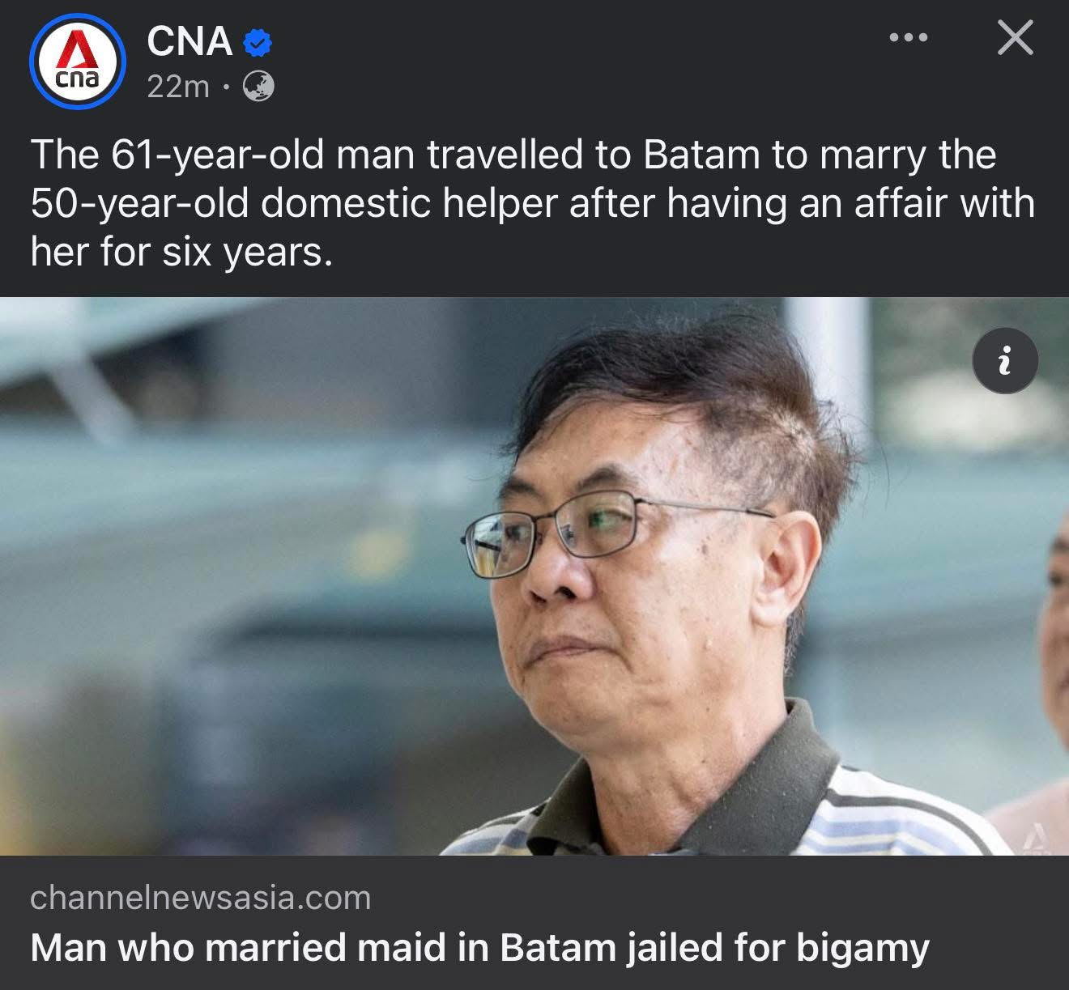Tap the info icon on the article image
Image resolution: width=1069 pixels, height=990 pixels.
1004,361
